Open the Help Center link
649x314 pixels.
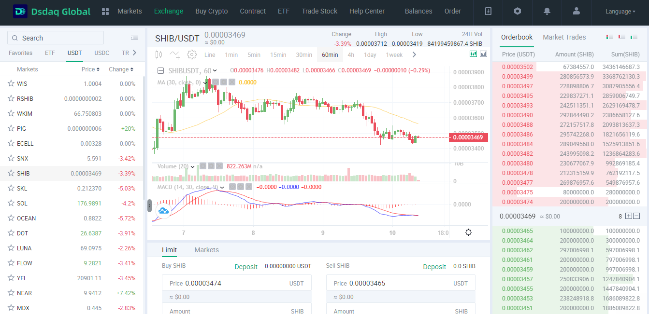[367, 11]
